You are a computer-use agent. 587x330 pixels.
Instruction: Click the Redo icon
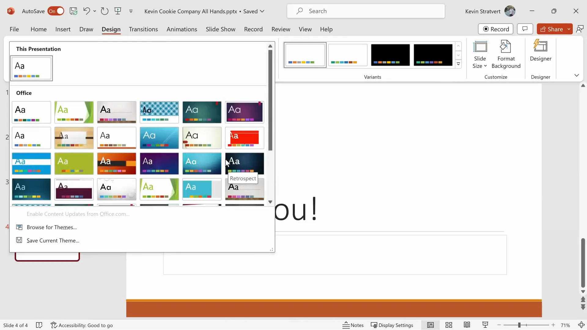point(105,11)
